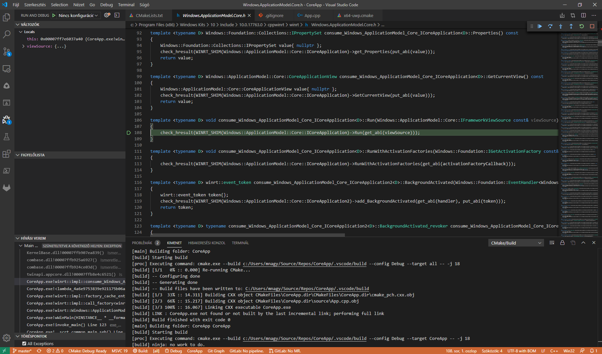Screen dimensions: 602x354
Task: Step into in the debug toolbar
Action: click(561, 26)
